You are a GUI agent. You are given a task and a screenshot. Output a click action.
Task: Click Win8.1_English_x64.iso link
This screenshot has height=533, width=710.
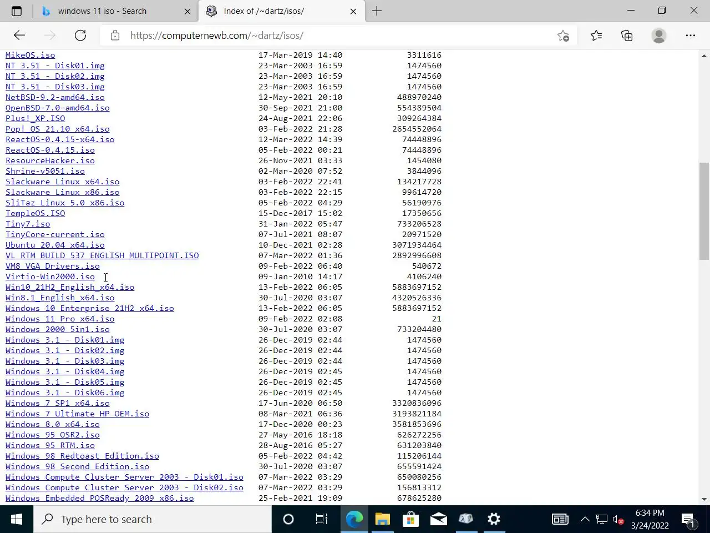pyautogui.click(x=60, y=298)
